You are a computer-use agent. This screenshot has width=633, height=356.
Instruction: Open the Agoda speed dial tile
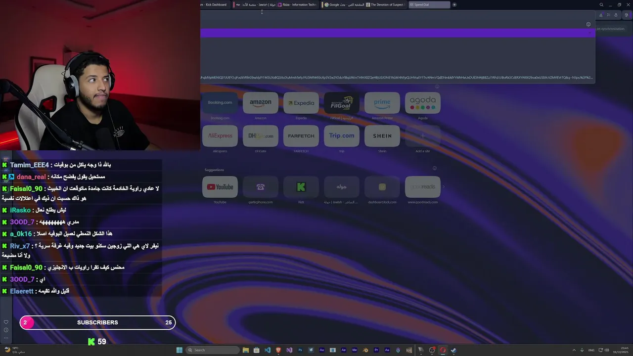point(423,103)
